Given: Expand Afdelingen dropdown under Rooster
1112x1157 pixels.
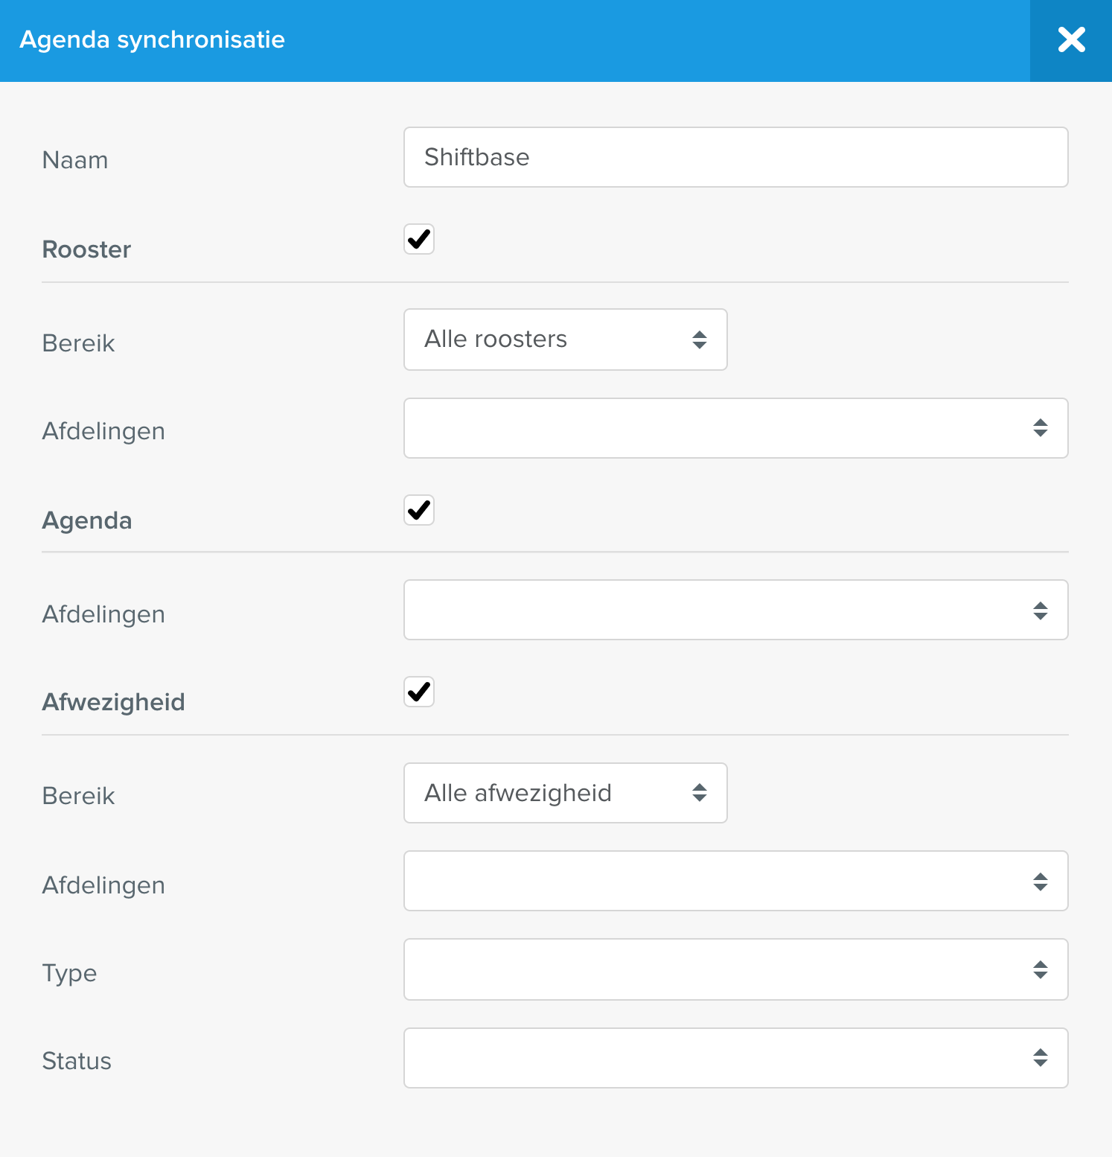Looking at the screenshot, I should [x=736, y=428].
